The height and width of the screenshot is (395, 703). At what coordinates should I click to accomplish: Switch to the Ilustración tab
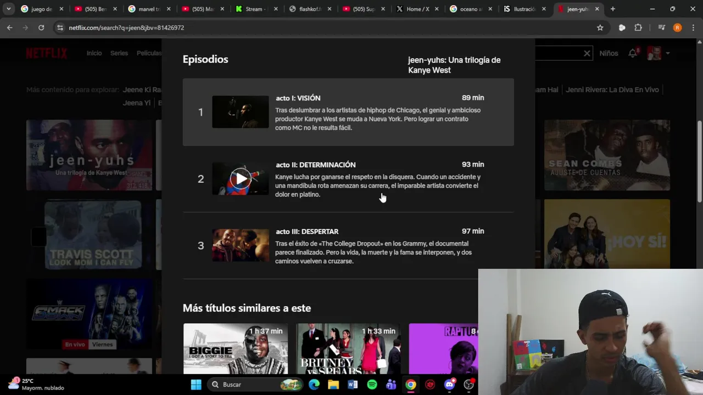[523, 9]
